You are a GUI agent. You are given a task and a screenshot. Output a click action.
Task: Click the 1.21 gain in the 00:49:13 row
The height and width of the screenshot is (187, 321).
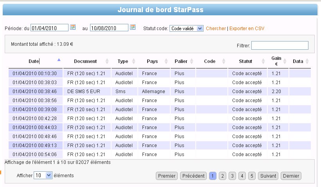click(276, 145)
